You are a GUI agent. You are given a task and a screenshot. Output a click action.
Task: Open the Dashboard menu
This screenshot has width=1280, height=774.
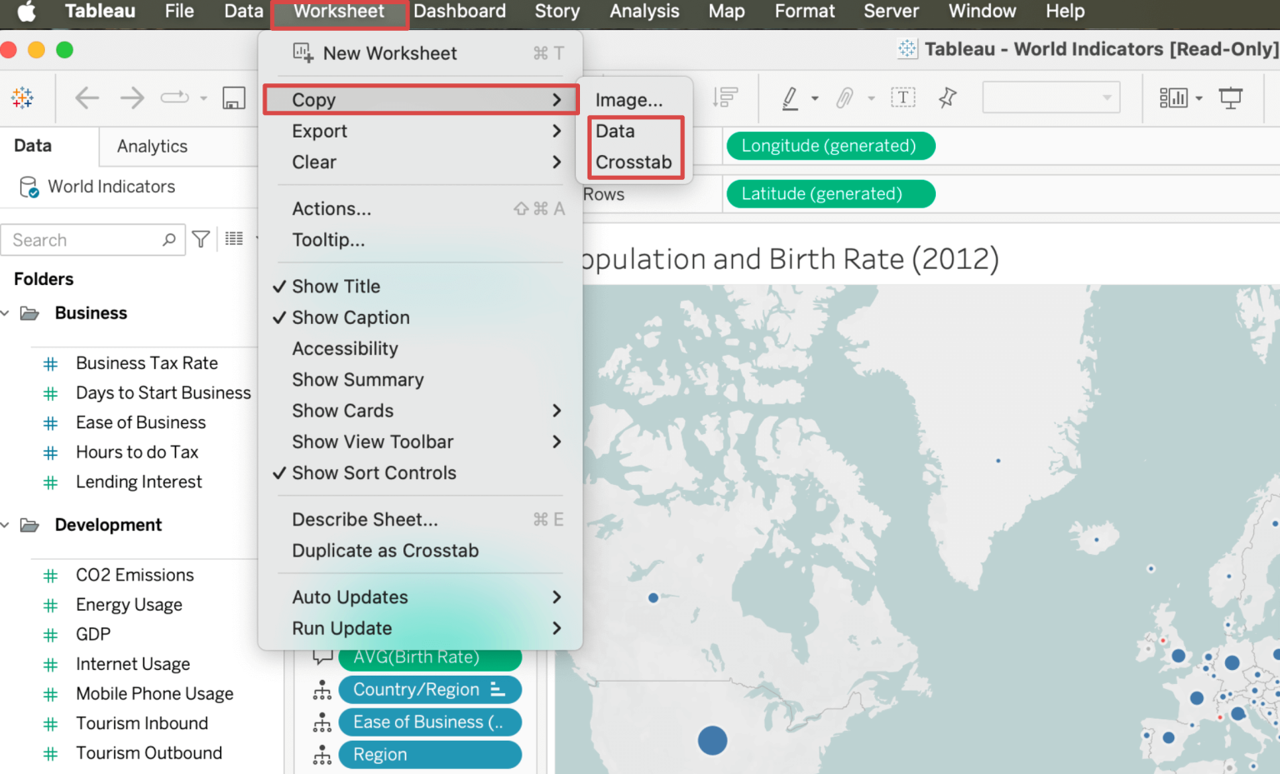pyautogui.click(x=460, y=12)
